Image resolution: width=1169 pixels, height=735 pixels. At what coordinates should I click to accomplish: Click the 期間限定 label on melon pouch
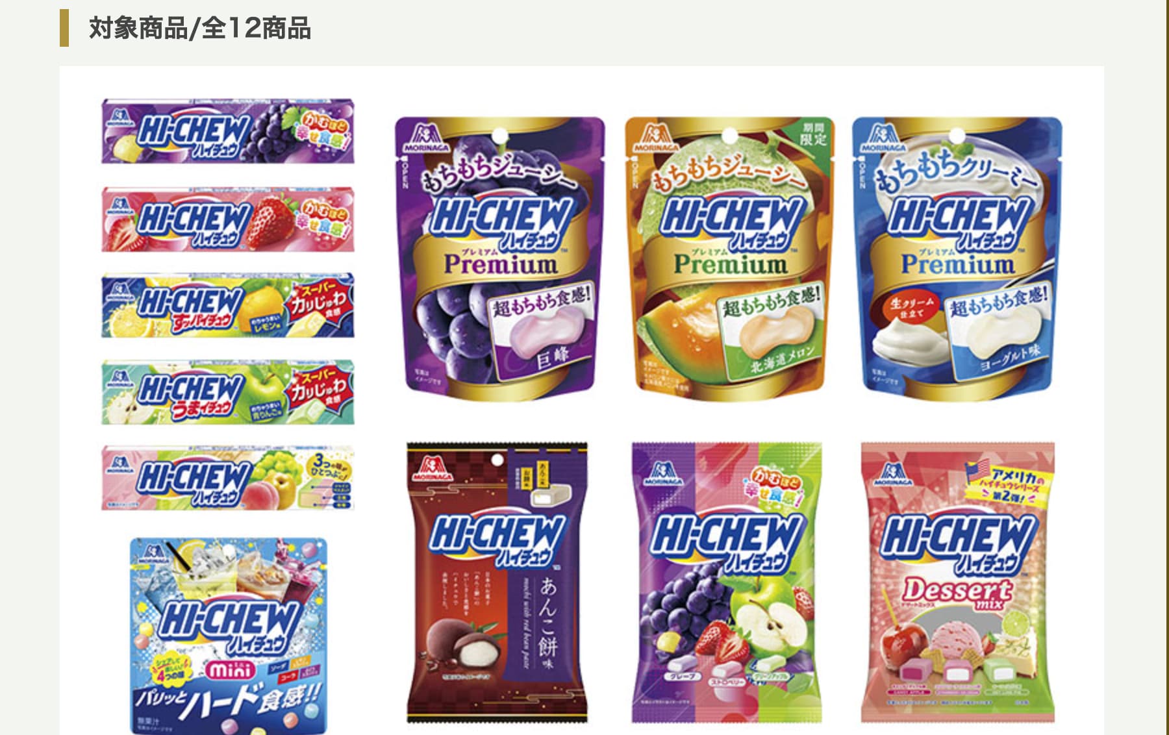[813, 133]
